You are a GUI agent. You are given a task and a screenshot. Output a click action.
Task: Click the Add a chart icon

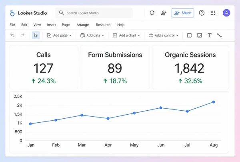115,35
